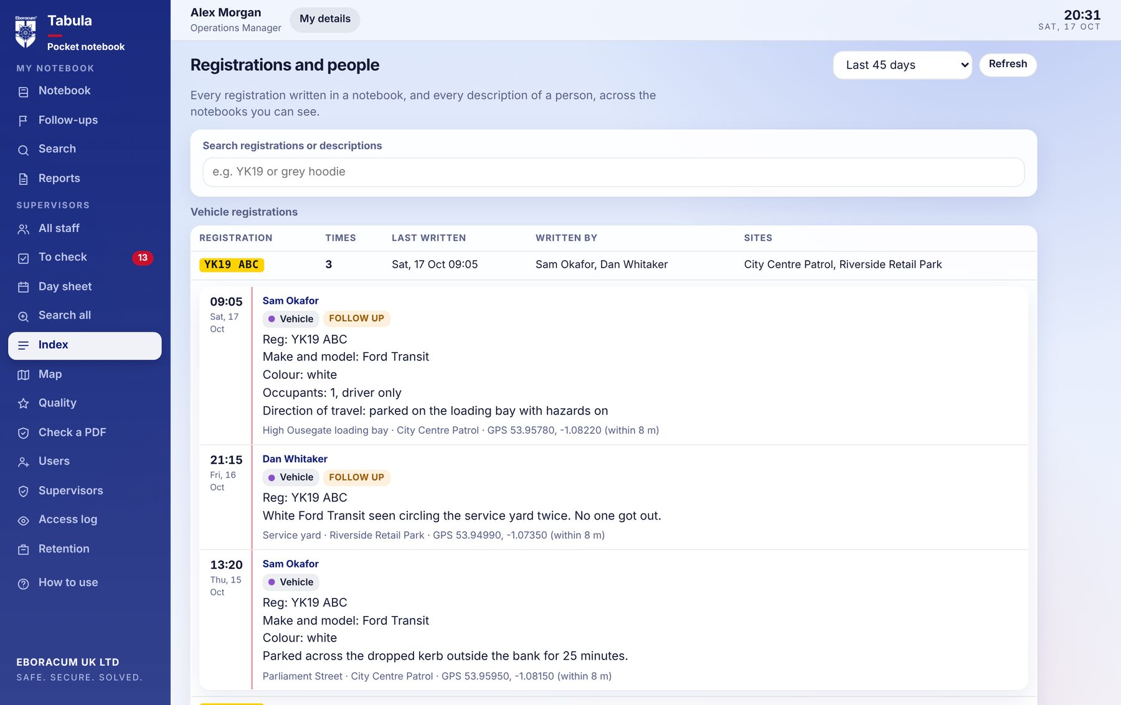1121x705 pixels.
Task: Click the Refresh button
Action: pos(1008,65)
